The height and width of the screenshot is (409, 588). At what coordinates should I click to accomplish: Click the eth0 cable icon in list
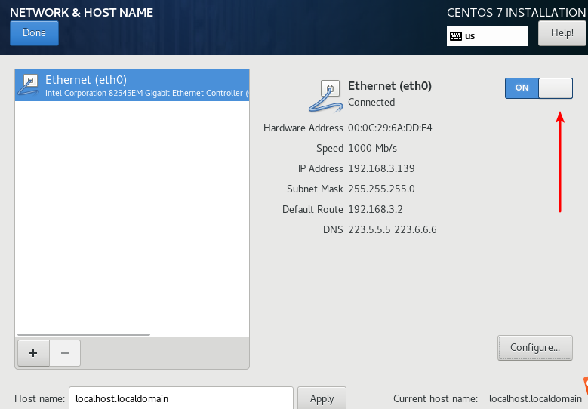coord(29,85)
